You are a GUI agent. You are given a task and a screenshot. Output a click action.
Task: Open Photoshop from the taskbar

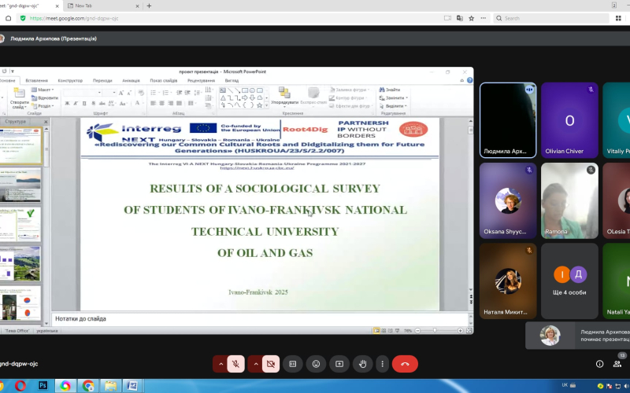pyautogui.click(x=43, y=386)
